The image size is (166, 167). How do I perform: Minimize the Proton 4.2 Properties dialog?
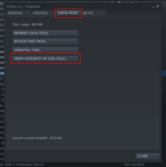153,7
